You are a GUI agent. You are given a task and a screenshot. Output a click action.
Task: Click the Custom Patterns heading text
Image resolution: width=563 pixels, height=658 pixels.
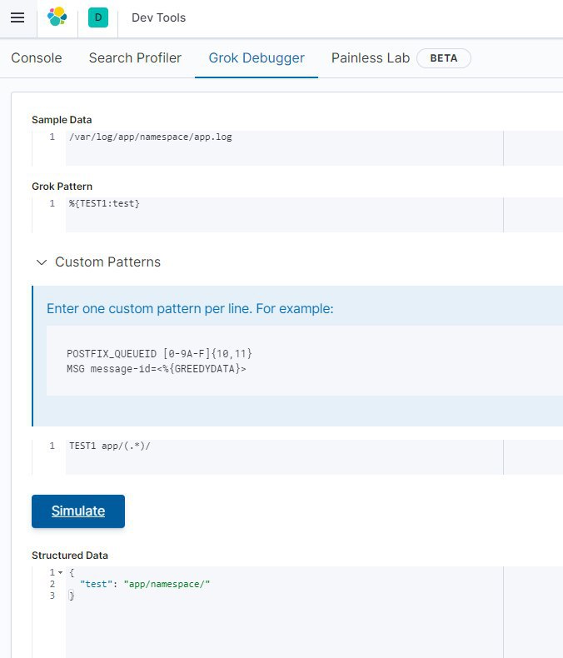tap(107, 262)
